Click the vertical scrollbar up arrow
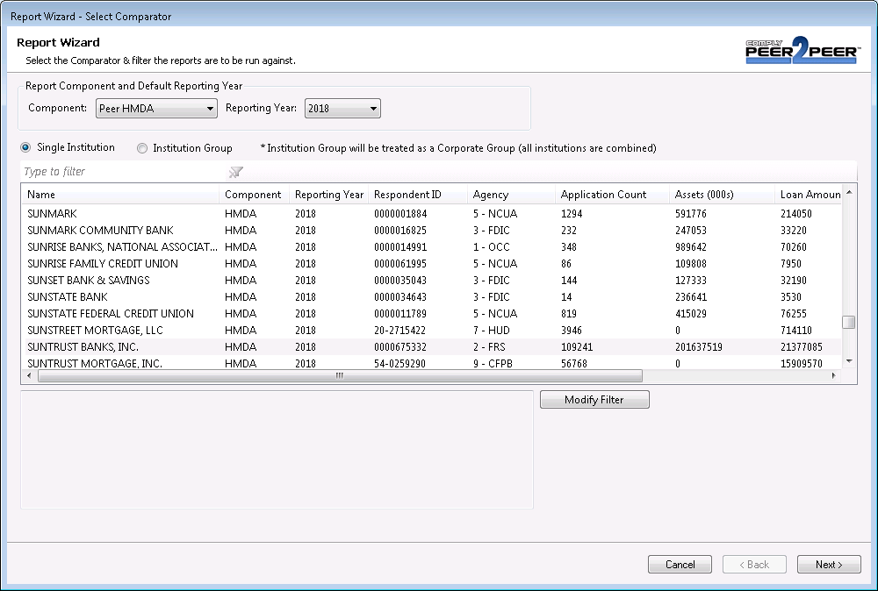Screen dimensions: 878x591 click(x=849, y=192)
